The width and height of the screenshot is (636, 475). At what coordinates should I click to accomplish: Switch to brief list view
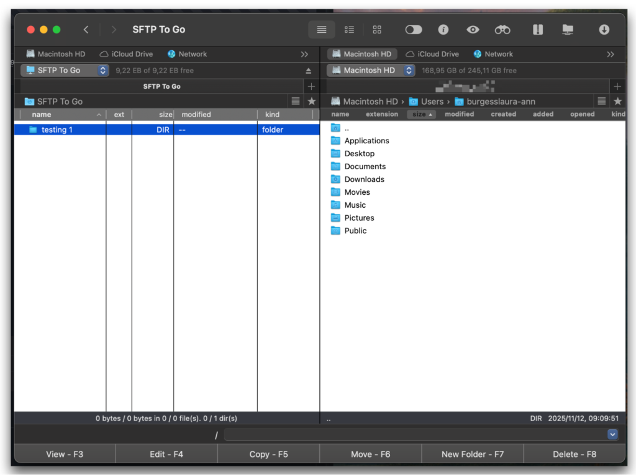pyautogui.click(x=349, y=30)
